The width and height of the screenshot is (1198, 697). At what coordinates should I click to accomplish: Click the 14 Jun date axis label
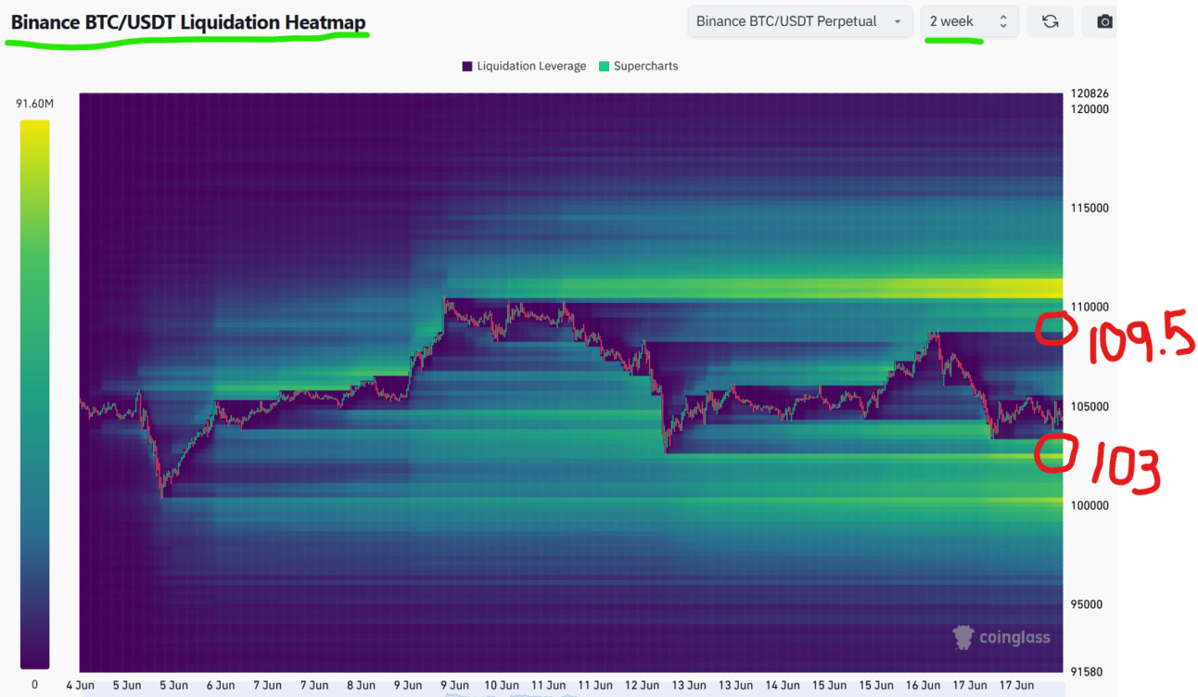[783, 686]
